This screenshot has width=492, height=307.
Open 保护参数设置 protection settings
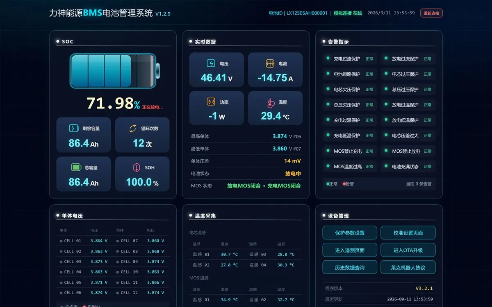tap(350, 233)
